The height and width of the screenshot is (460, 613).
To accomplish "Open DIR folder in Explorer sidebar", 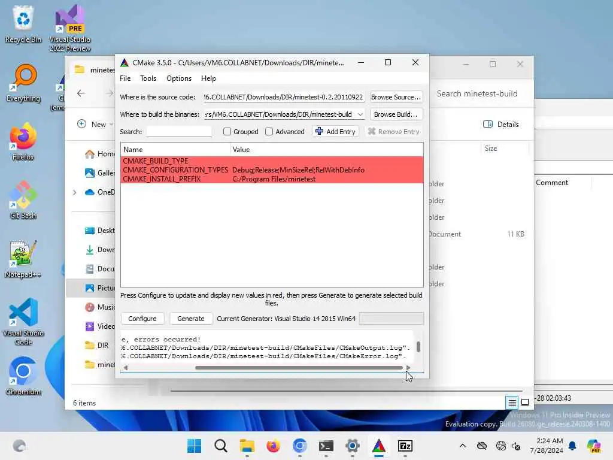I will 97,346.
